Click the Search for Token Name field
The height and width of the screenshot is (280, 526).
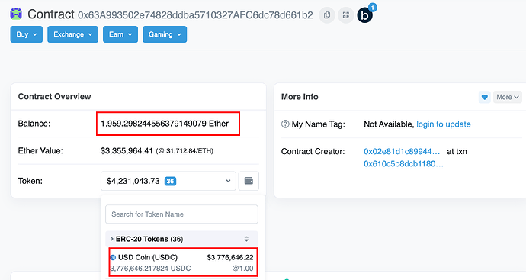point(182,214)
